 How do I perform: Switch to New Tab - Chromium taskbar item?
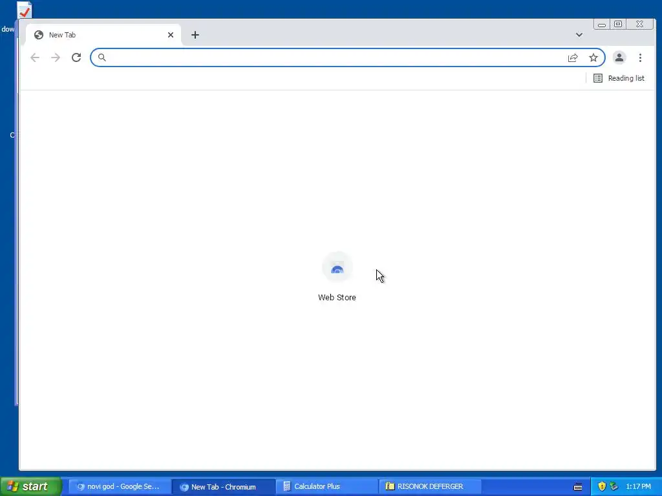[x=223, y=487]
